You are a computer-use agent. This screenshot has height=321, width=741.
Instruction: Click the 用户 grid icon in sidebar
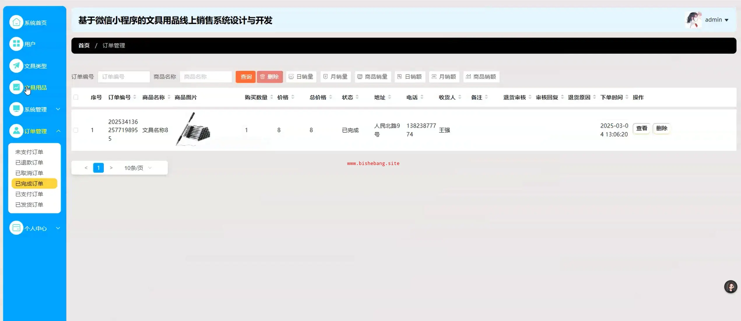16,44
